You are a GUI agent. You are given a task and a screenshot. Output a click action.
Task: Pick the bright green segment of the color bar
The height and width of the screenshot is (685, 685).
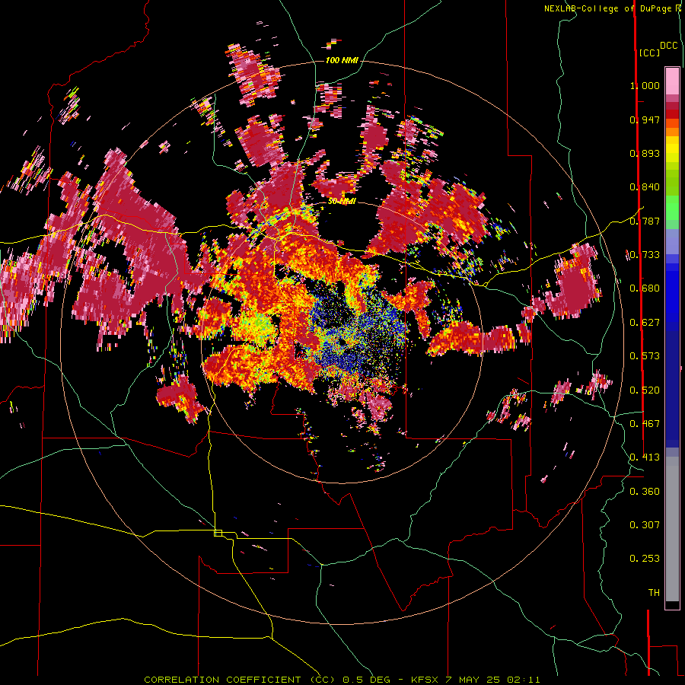click(x=672, y=208)
